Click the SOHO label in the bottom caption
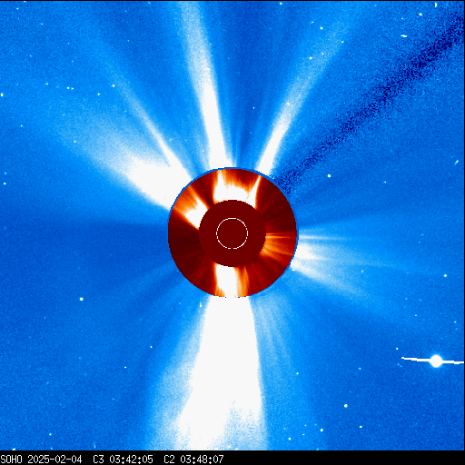This screenshot has width=465, height=465. coord(11,460)
